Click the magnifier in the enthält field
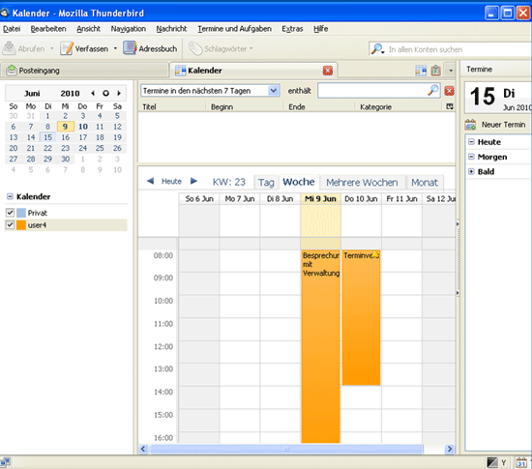Screen dimensions: 532x469 click(x=433, y=90)
